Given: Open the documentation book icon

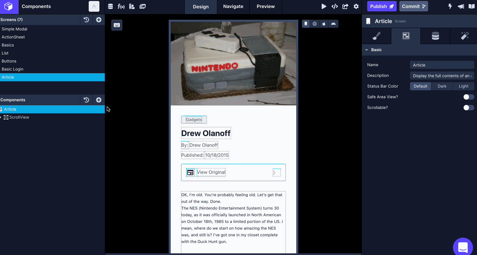Looking at the screenshot, I should (471, 6).
